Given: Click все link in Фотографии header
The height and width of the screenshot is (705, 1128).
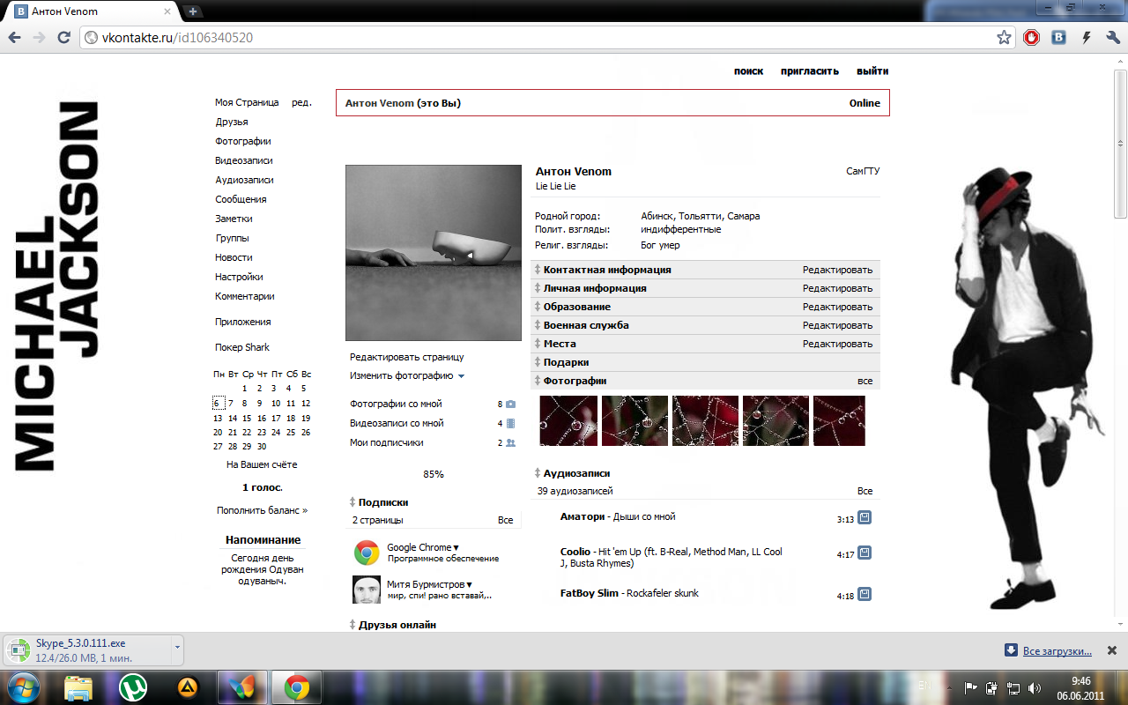Looking at the screenshot, I should coord(865,381).
